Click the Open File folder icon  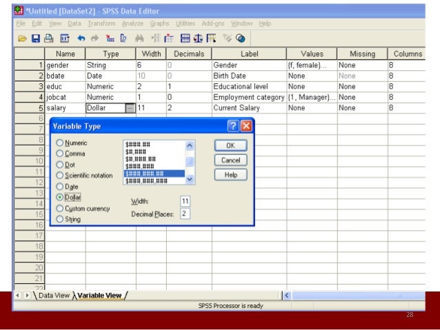(x=21, y=37)
